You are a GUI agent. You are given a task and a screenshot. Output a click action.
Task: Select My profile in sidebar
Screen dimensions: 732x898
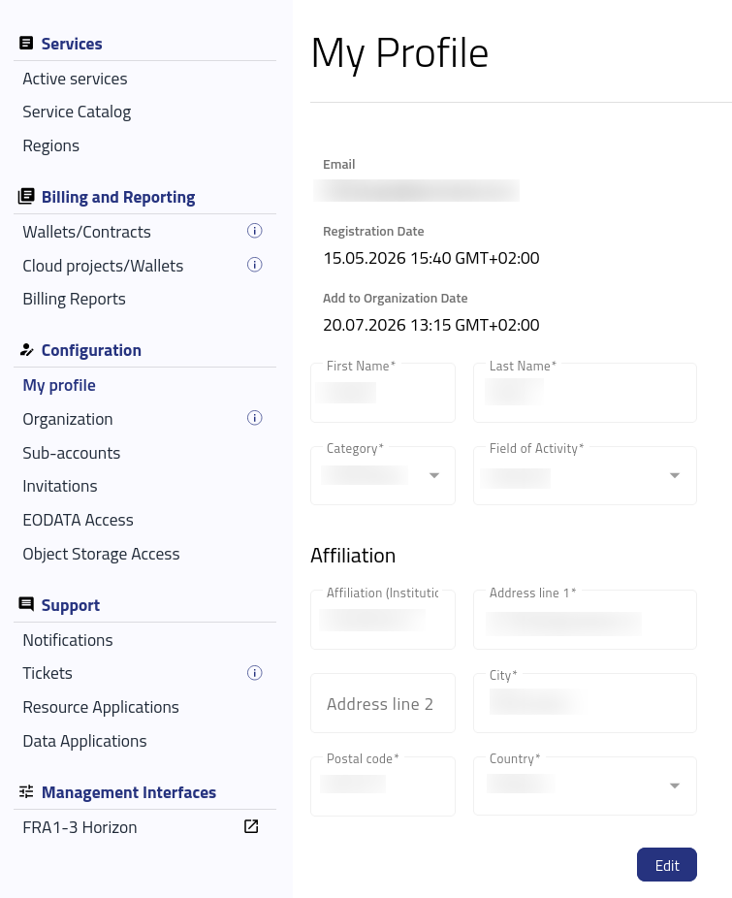click(x=59, y=385)
